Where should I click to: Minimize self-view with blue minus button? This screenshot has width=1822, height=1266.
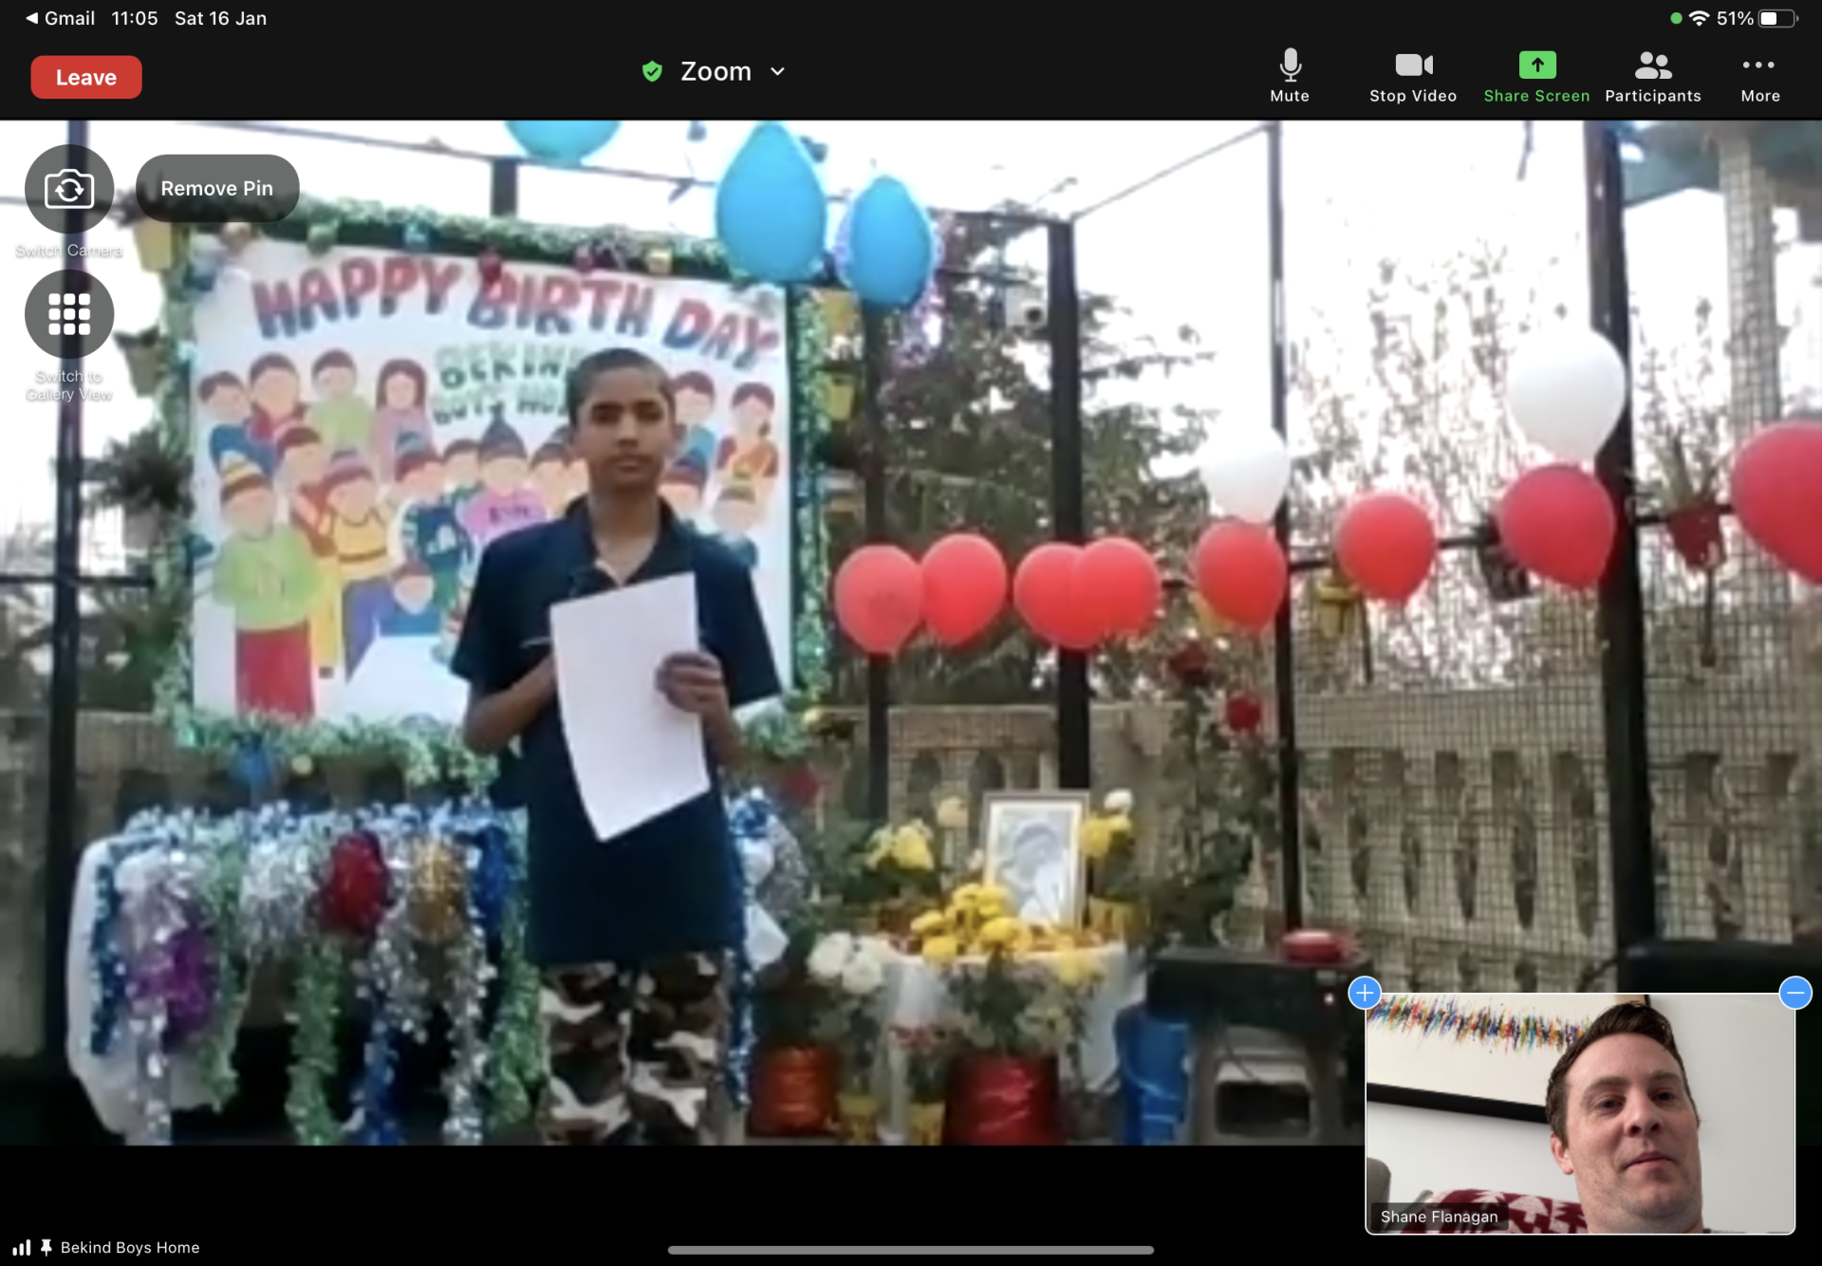pos(1794,993)
